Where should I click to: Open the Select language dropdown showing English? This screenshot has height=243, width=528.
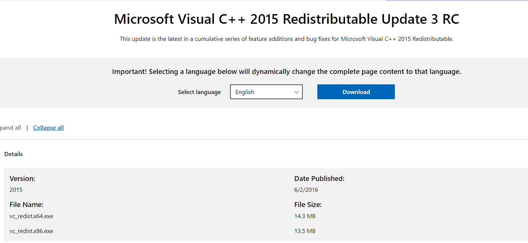(261, 92)
